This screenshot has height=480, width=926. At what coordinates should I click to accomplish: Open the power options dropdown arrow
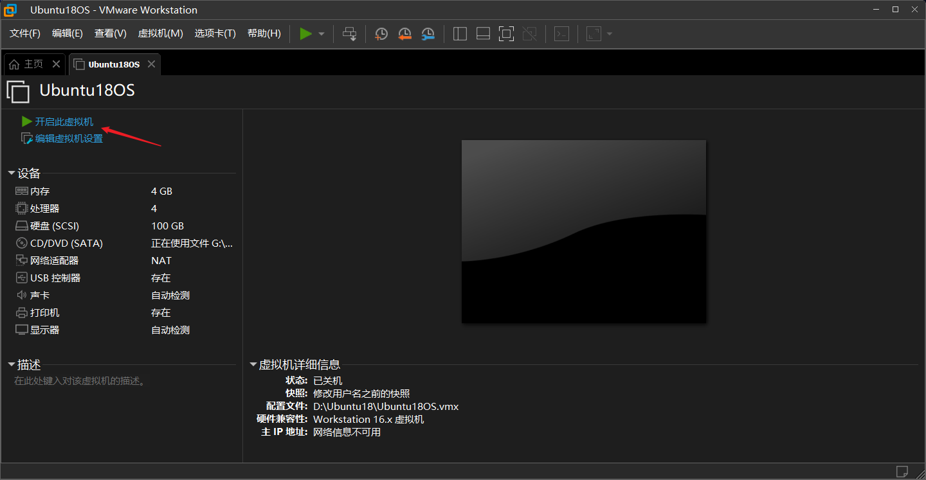coord(322,34)
